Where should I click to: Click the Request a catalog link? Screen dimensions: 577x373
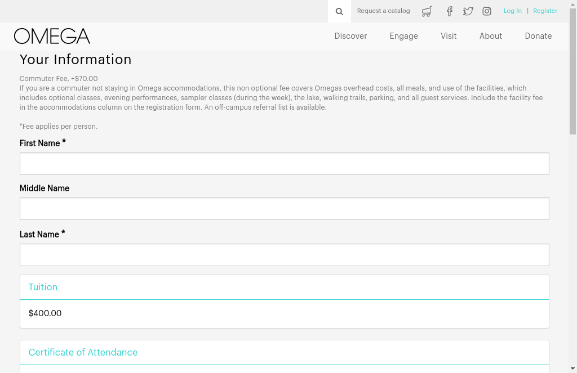tap(383, 11)
